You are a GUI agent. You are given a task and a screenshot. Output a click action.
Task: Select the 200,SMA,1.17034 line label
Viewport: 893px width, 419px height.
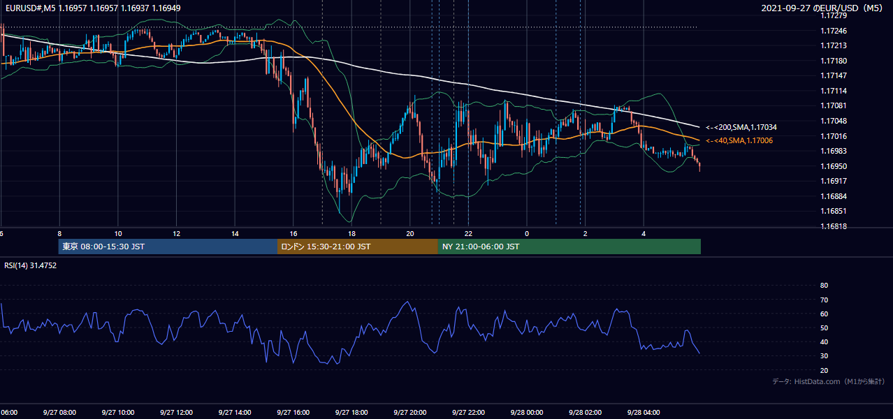(x=741, y=128)
